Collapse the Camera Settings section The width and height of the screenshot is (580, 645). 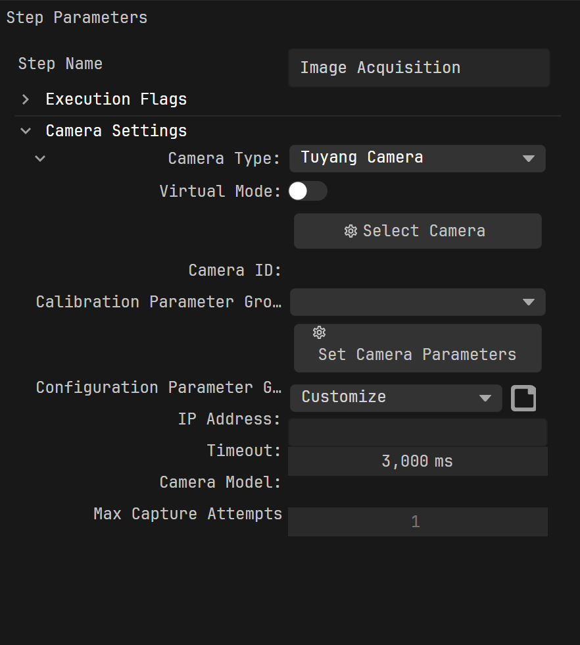(x=26, y=131)
